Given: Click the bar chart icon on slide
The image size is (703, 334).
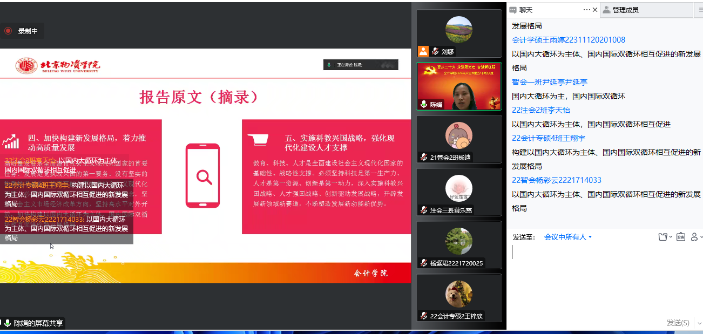Looking at the screenshot, I should 11,141.
